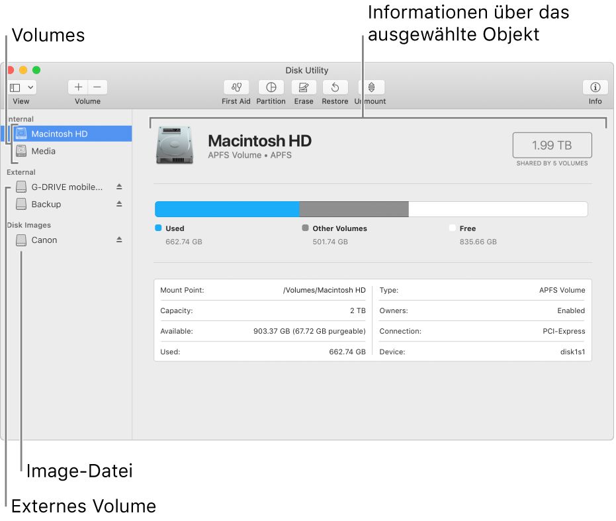Click the Media drive icon
This screenshot has height=521, width=616.
coord(21,151)
